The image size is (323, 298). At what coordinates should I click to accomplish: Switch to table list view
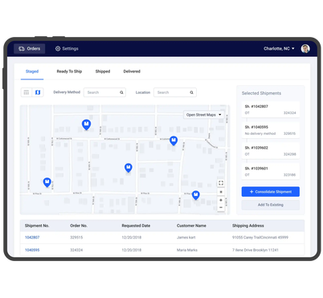27,92
